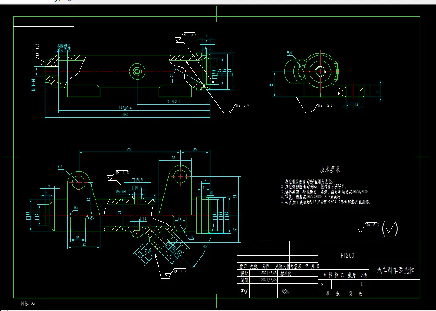This screenshot has width=436, height=311.
Task: Select technical requirement line 4 text
Action: coord(326,203)
